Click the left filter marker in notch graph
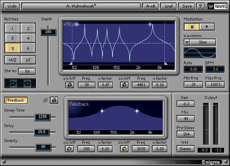Screen dimensions: 230x166 click(x=77, y=25)
